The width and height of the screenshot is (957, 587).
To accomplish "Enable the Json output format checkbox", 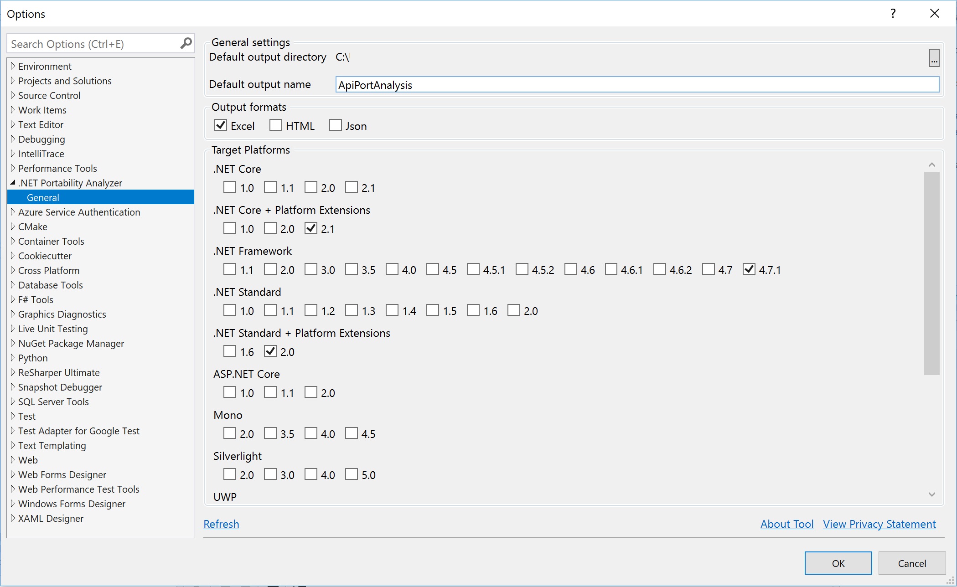I will click(x=334, y=126).
